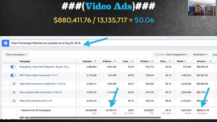Open ABC7 News Video Conversions 1-2-17 link
The image size is (217, 122).
pos(38,75)
